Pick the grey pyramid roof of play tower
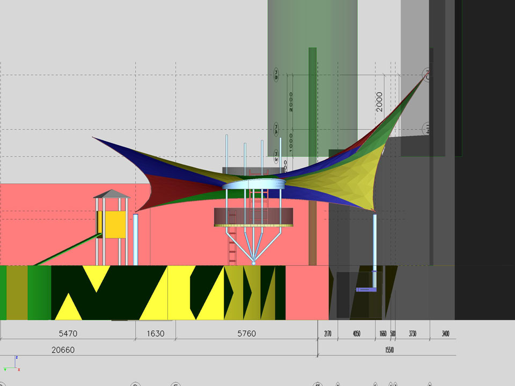The image size is (515, 386). coord(112,194)
